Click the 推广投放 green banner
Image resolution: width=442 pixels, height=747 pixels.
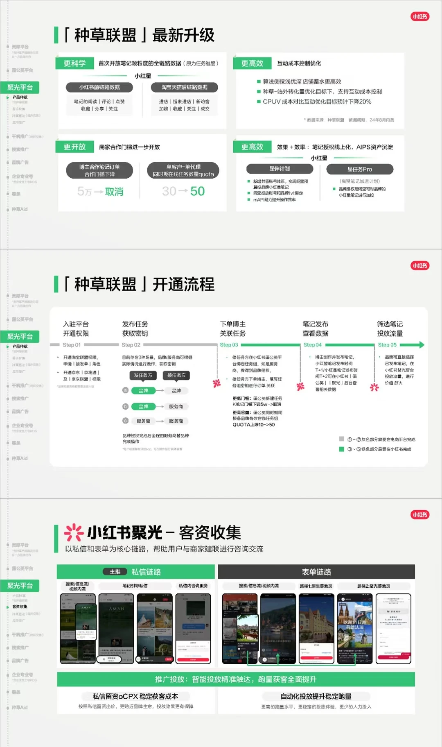tap(236, 679)
